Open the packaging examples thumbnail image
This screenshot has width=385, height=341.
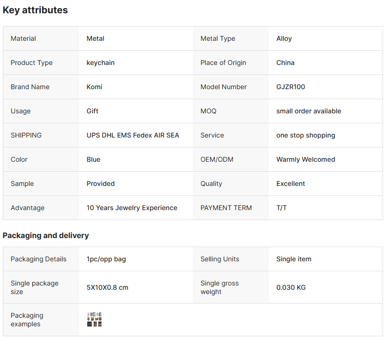click(x=94, y=319)
